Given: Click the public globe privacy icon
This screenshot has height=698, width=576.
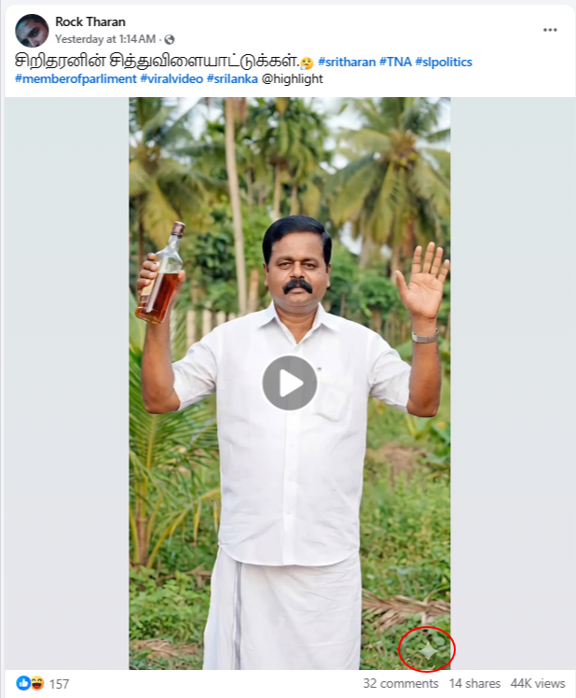Looking at the screenshot, I should 170,39.
